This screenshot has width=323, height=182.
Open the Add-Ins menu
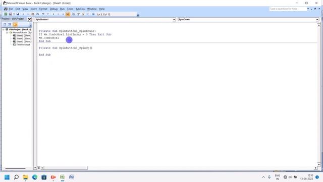click(80, 9)
